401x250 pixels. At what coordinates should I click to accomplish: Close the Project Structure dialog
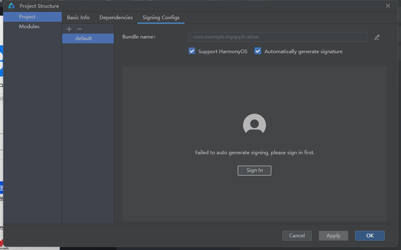click(x=388, y=6)
